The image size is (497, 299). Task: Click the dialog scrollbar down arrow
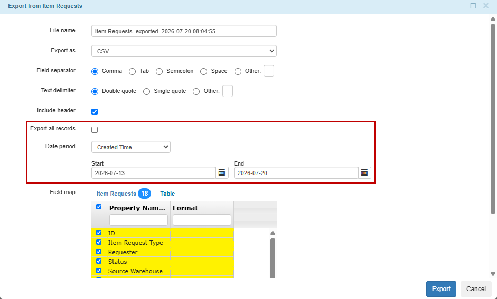(x=493, y=274)
